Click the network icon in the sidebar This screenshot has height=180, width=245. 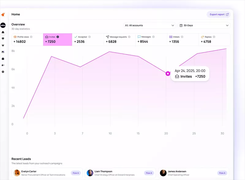click(3, 45)
